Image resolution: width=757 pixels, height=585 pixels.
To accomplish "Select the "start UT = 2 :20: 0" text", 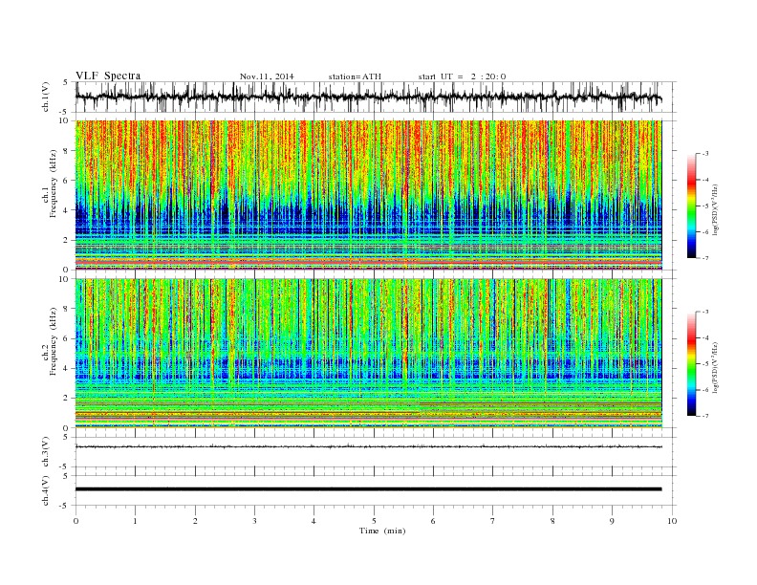I will click(462, 76).
